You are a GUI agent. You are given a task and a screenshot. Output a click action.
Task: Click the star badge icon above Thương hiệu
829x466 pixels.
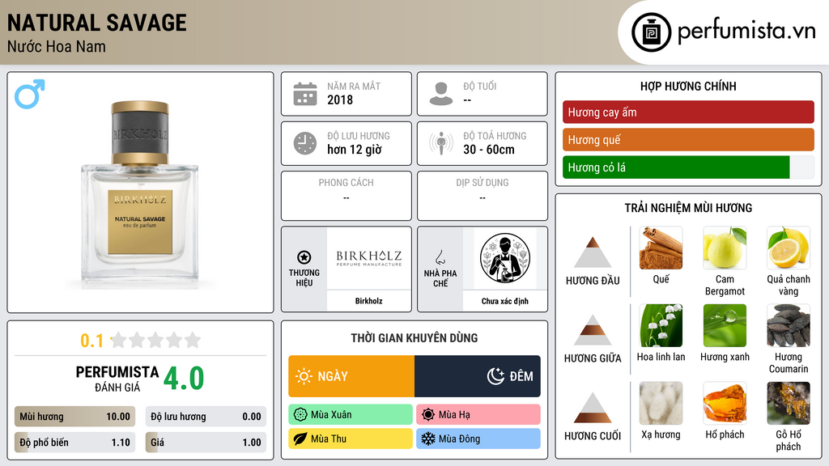[x=304, y=257]
